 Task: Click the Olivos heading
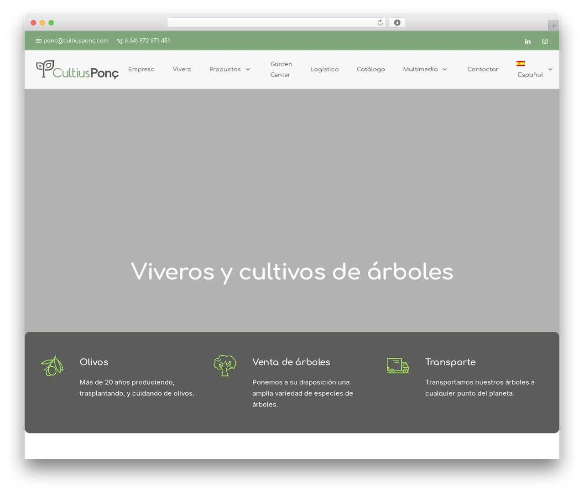point(94,362)
